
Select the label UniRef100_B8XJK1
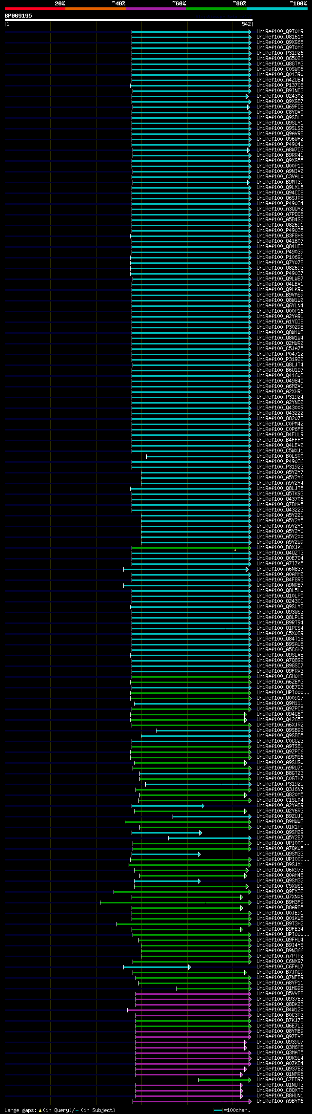click(x=280, y=548)
